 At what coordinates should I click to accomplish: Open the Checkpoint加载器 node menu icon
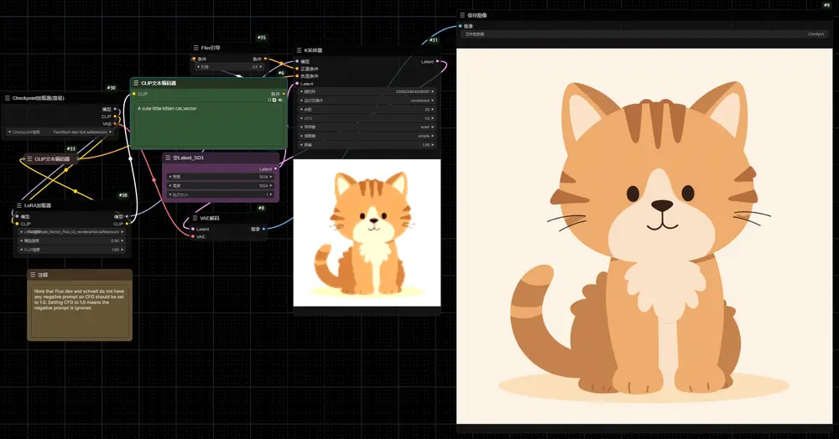point(7,98)
